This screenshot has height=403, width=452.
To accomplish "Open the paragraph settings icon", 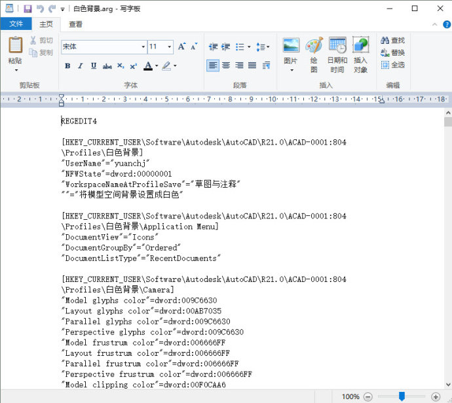I will click(267, 65).
